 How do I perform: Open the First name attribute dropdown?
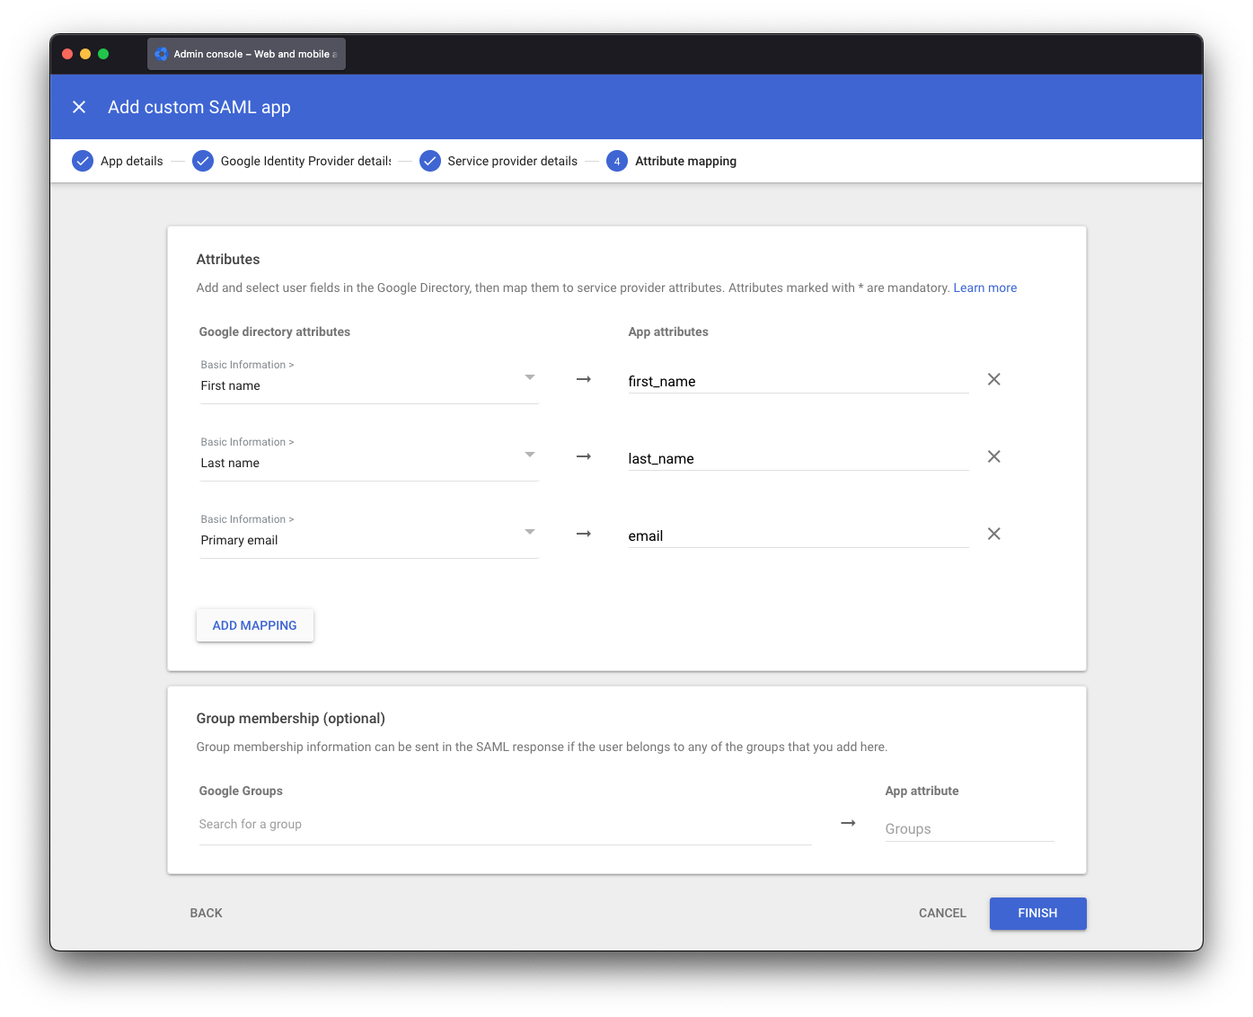click(x=530, y=377)
